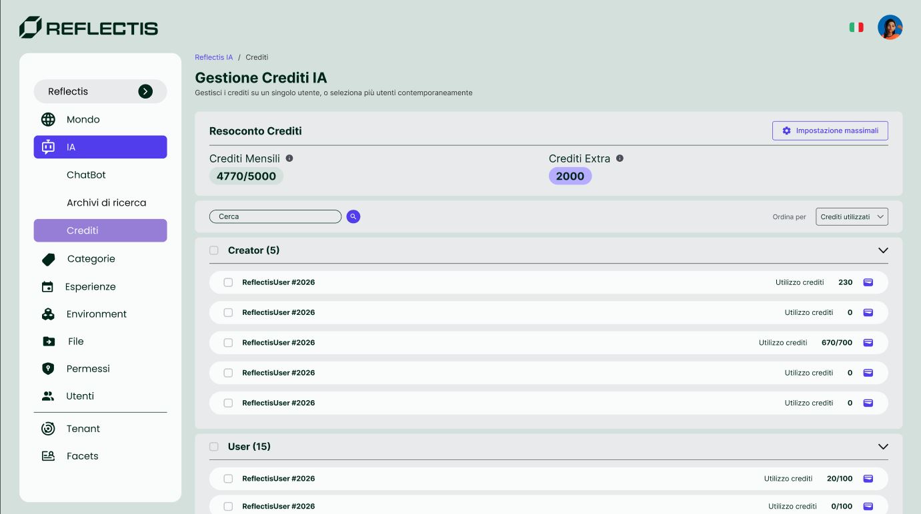
Task: Select the first ReflectisUser row checkbox
Action: (228, 282)
